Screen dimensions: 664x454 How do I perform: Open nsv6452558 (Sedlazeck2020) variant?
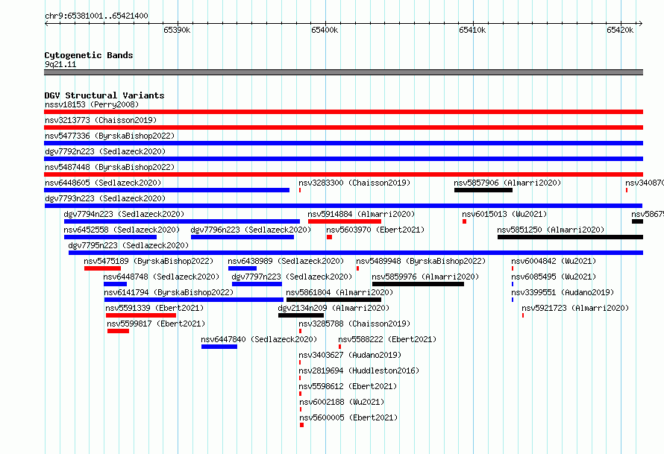click(x=122, y=230)
